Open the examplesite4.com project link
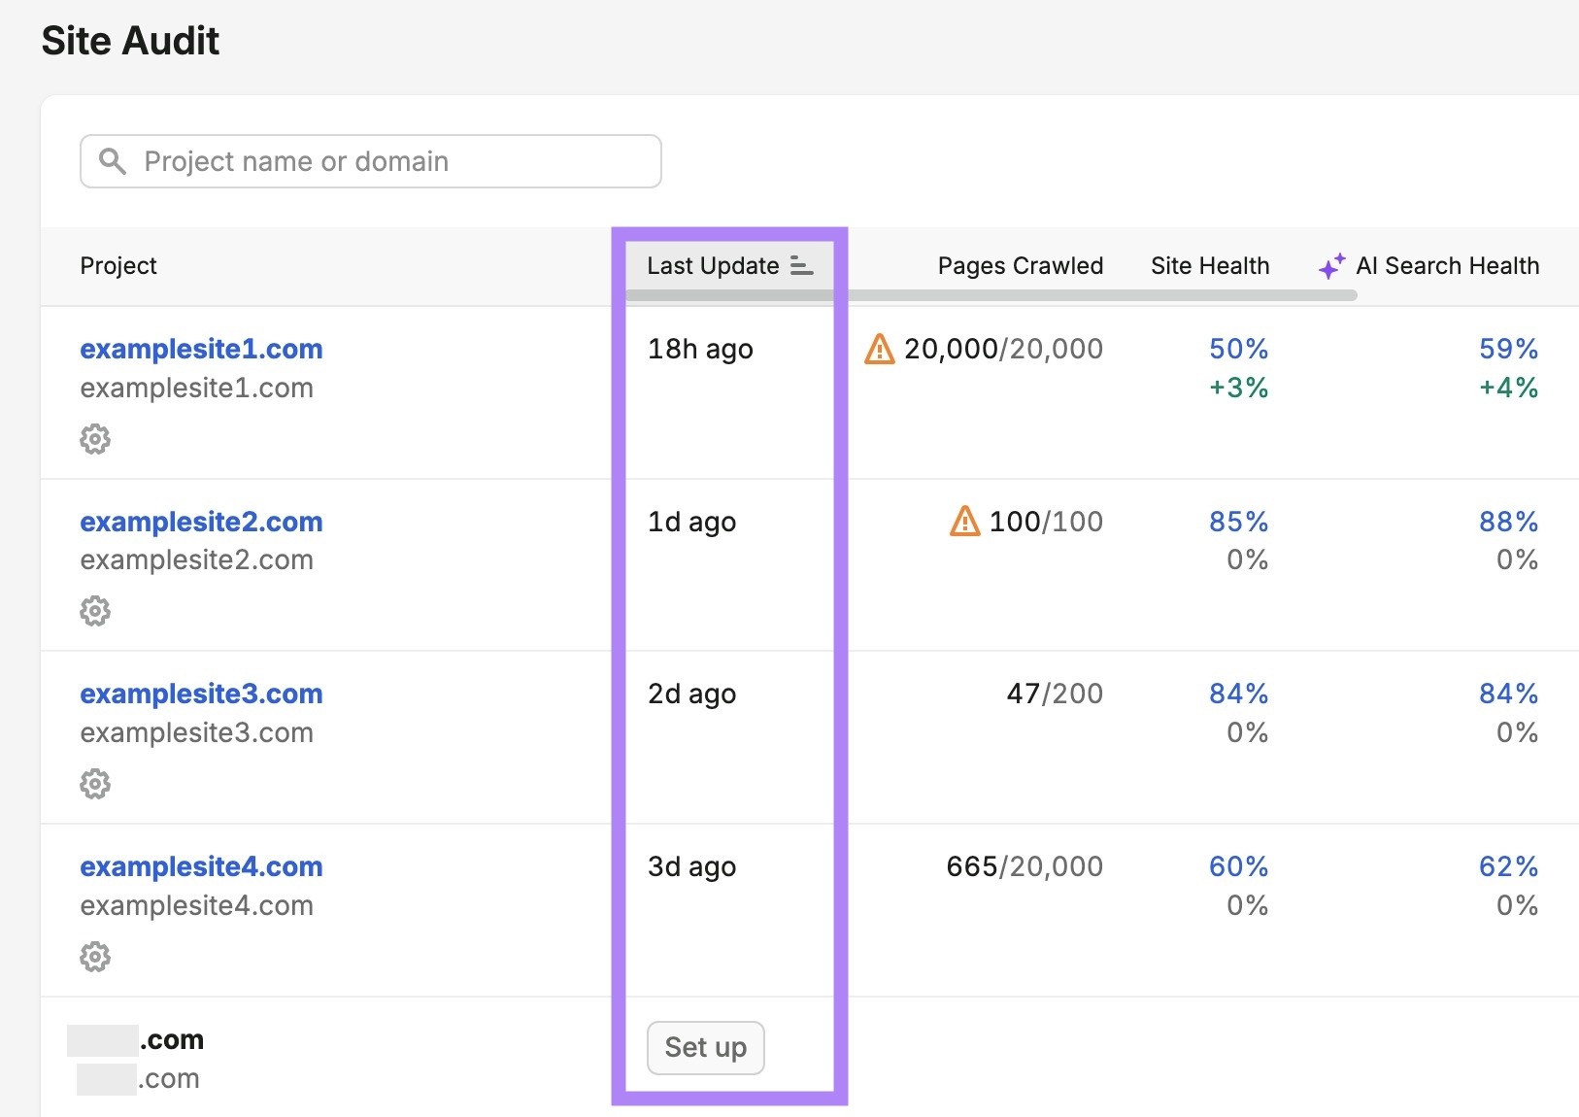 (x=201, y=866)
